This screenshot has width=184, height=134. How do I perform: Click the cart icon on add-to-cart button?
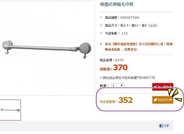(155, 87)
